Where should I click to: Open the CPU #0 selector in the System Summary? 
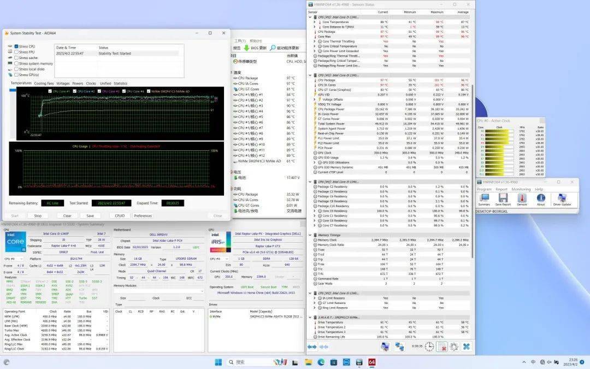pos(13,259)
